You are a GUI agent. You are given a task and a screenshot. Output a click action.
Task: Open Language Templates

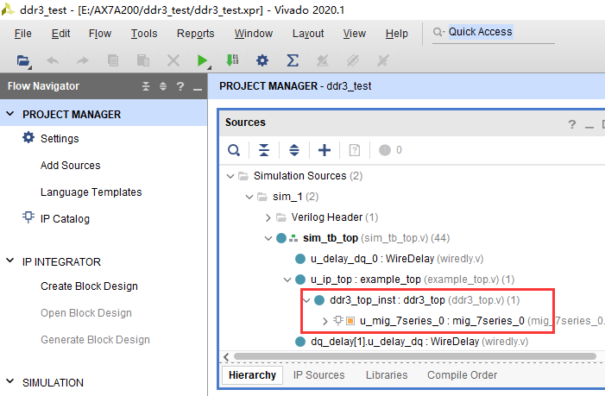click(x=91, y=192)
